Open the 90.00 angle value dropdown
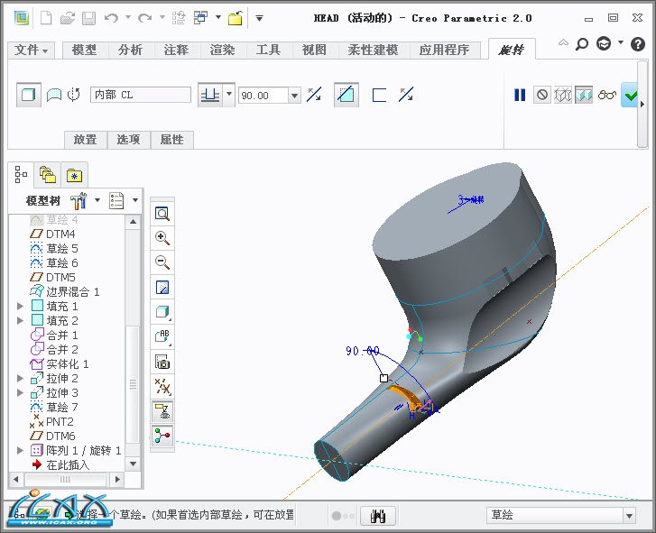This screenshot has width=656, height=533. (294, 95)
